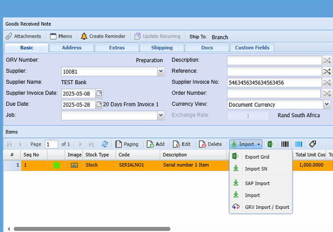Click shuffle icon beside Reference field
The height and width of the screenshot is (232, 333).
pyautogui.click(x=327, y=71)
